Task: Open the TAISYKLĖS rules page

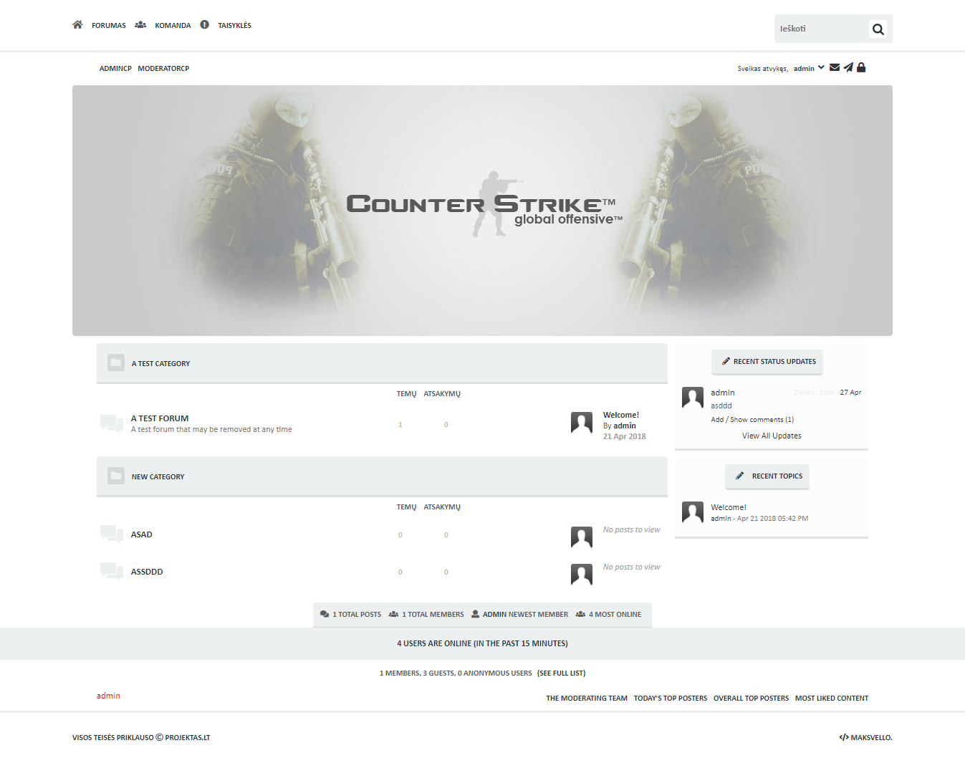Action: [234, 26]
